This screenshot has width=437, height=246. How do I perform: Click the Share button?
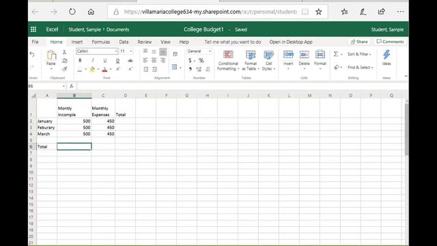[359, 42]
